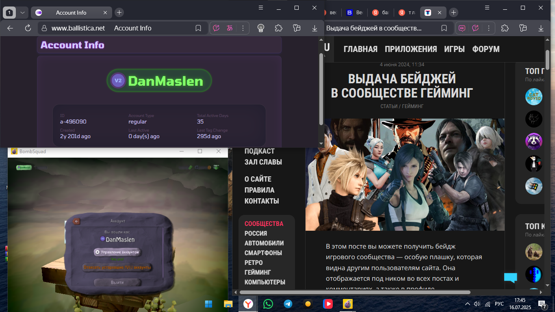
Task: Click the horizontal scrollbar of the article page
Action: 355,292
